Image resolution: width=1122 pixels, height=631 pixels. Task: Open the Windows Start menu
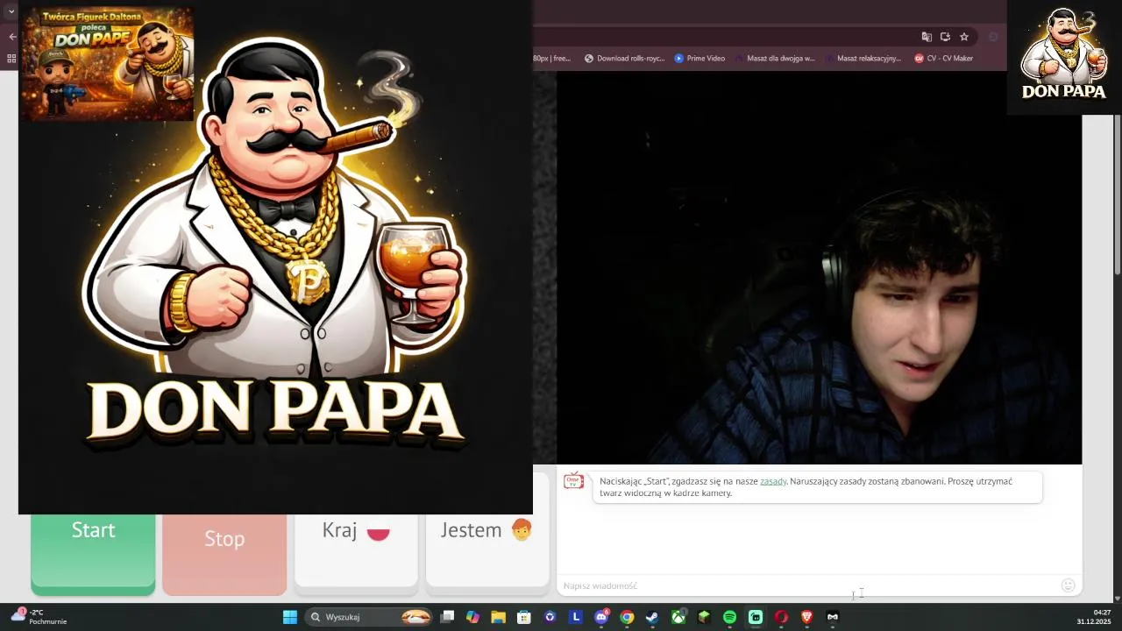coord(289,617)
